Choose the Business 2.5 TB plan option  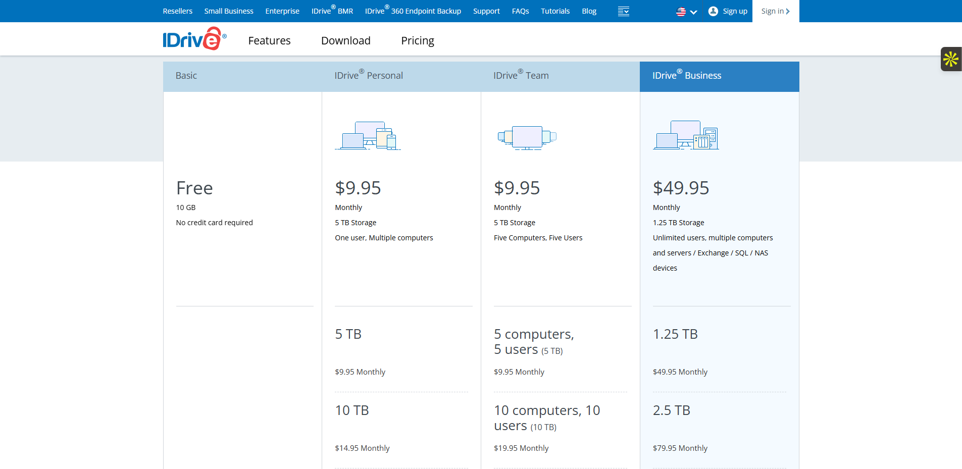671,410
